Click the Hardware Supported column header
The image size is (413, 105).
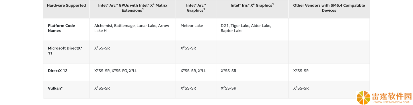coord(66,5)
